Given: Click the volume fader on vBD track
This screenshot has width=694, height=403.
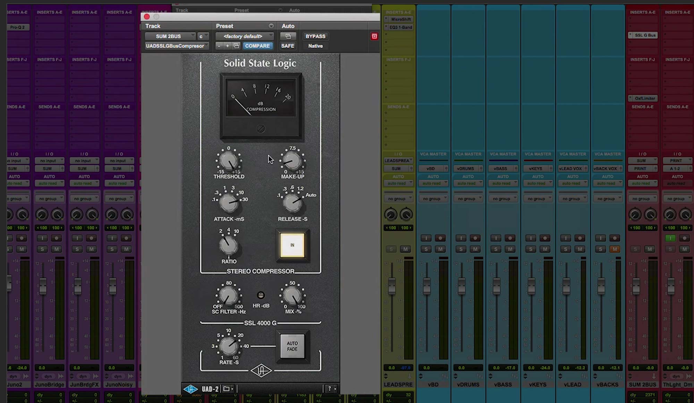Looking at the screenshot, I should pyautogui.click(x=427, y=286).
